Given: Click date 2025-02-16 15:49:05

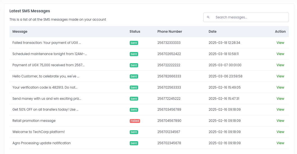Looking at the screenshot, I should pyautogui.click(x=225, y=87).
